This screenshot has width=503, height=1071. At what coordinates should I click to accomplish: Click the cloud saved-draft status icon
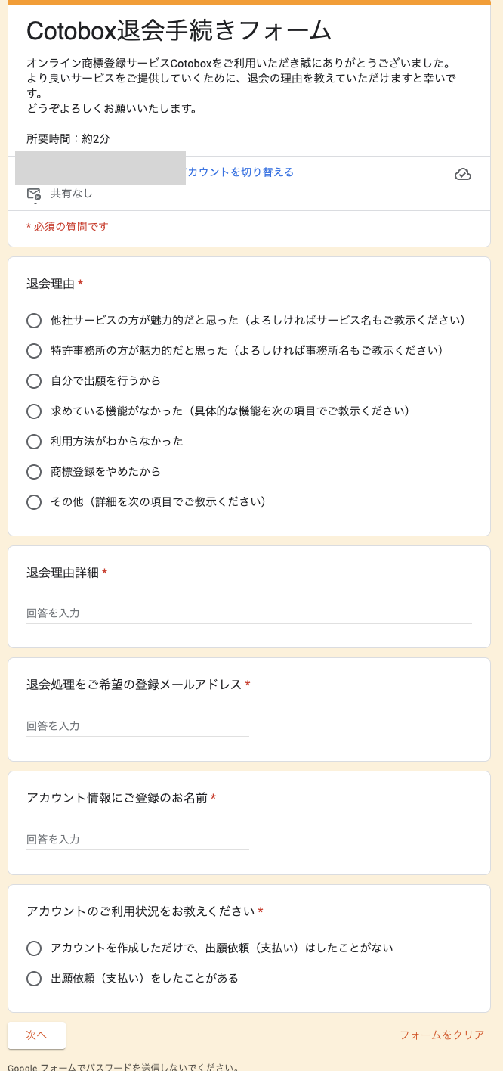tap(463, 175)
